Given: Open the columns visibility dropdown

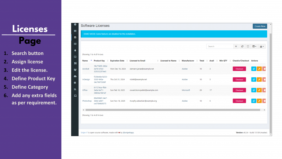Looking at the screenshot, I should pos(254,46).
